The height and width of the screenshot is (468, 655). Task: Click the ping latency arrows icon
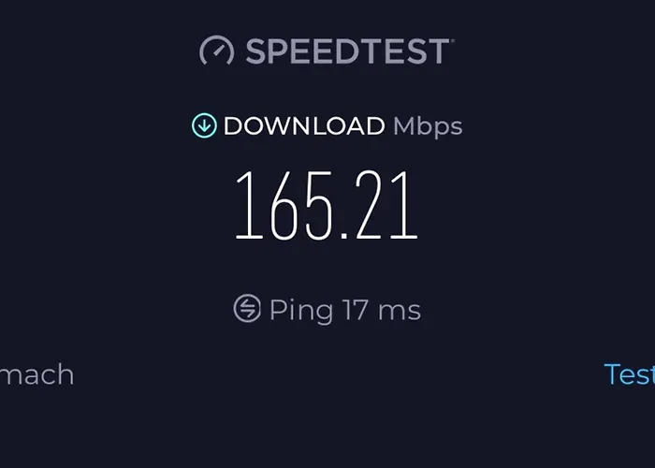tap(247, 308)
